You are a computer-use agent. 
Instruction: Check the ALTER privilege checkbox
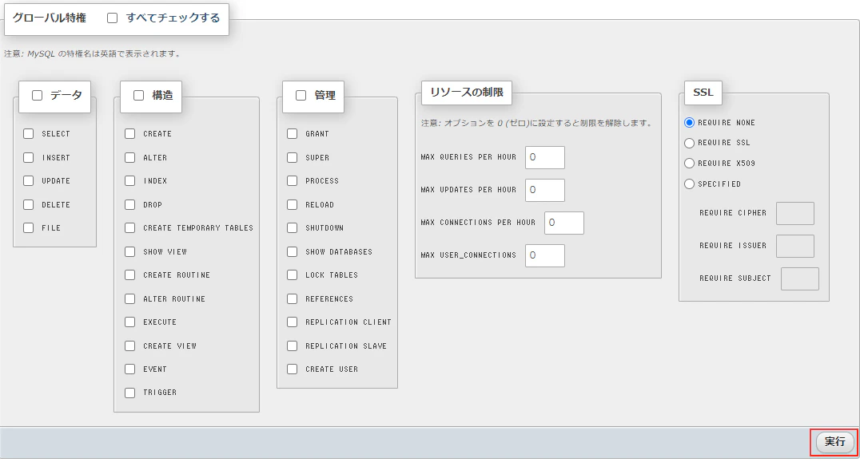click(x=130, y=158)
